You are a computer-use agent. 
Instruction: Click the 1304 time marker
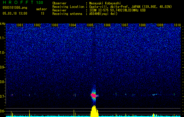pyautogui.click(x=72, y=25)
